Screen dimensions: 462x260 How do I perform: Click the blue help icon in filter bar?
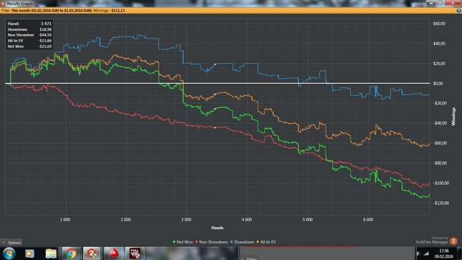tap(459, 11)
